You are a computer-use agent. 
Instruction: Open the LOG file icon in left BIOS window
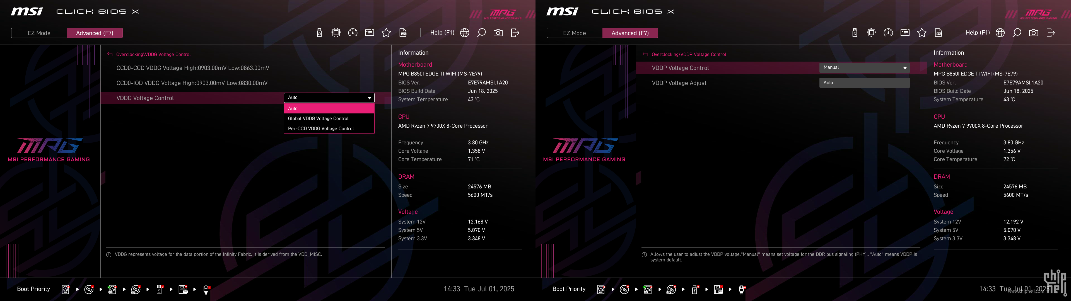point(403,33)
